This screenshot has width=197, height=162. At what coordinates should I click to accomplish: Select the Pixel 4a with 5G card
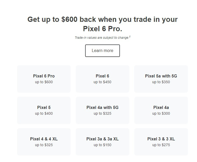102,110
